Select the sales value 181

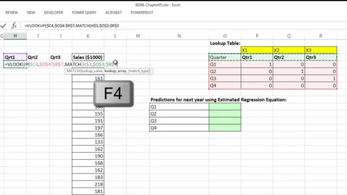pos(88,191)
